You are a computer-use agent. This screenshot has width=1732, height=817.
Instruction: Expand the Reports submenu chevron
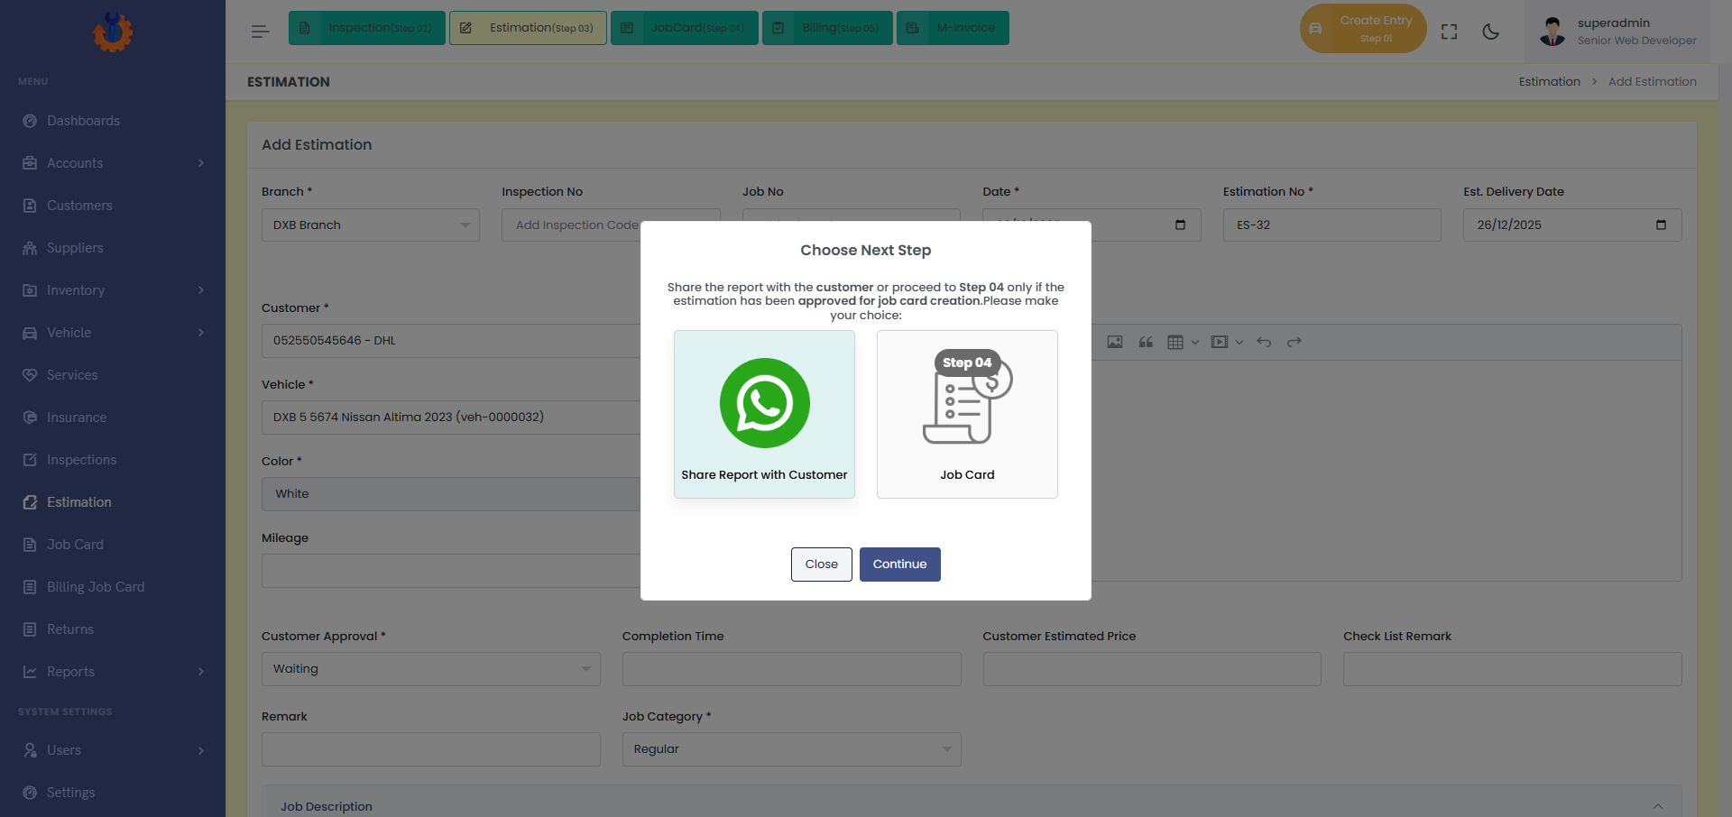(x=201, y=672)
